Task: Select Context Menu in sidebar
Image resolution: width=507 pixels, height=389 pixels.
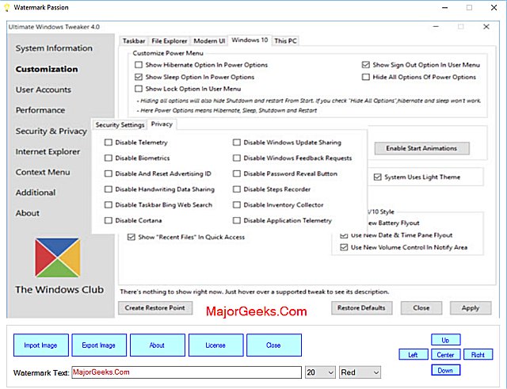Action: (43, 172)
